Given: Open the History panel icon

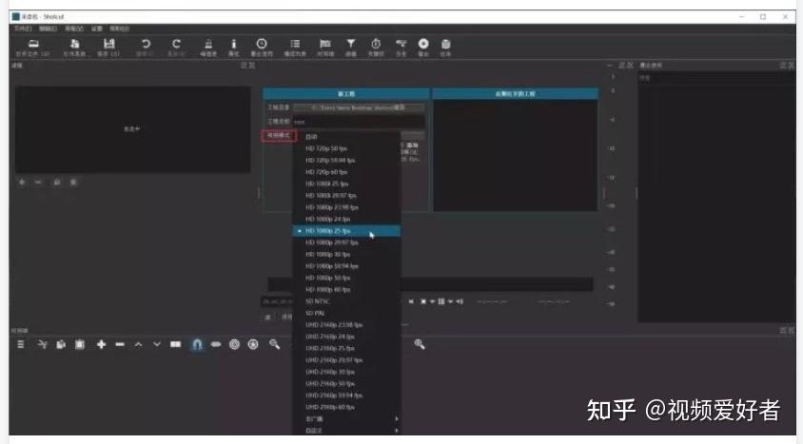Looking at the screenshot, I should pos(401,44).
